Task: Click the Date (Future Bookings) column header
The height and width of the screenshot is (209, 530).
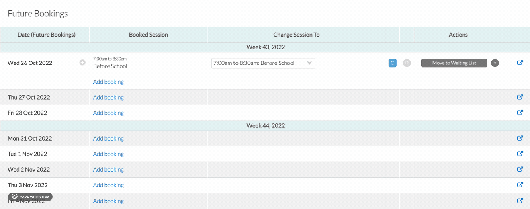Action: (x=47, y=35)
